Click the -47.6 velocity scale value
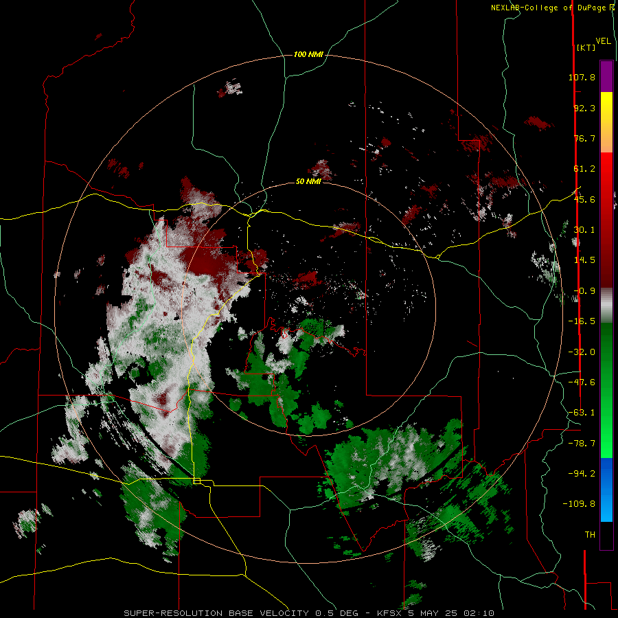The image size is (618, 618). pyautogui.click(x=582, y=382)
